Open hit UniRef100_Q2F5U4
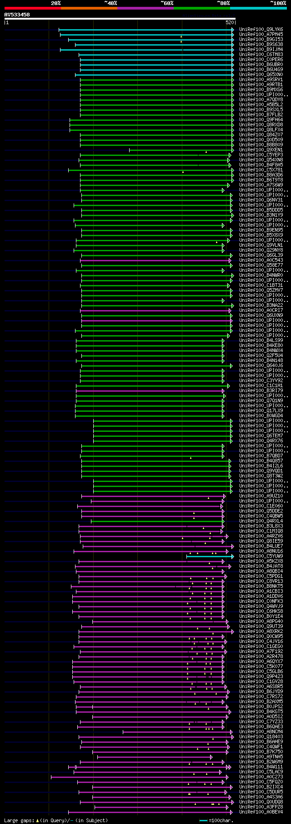This screenshot has width=291, height=824. [261, 356]
